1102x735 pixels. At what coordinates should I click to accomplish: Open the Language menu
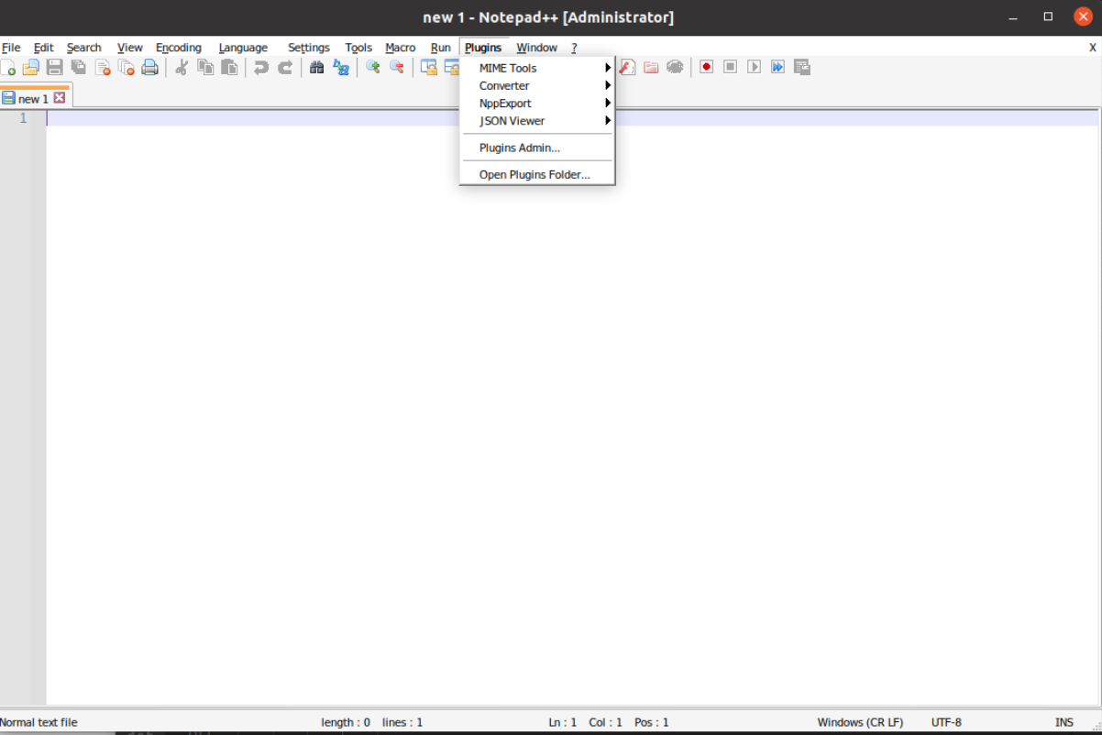tap(242, 48)
